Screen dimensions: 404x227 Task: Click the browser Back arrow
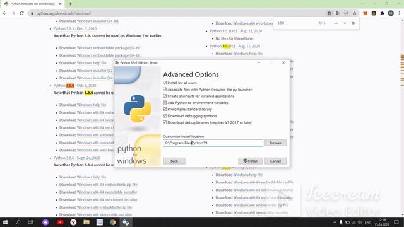tap(5, 13)
